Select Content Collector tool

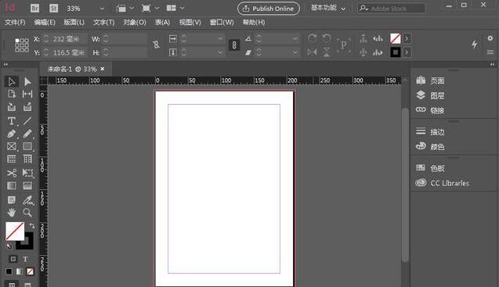pyautogui.click(x=12, y=107)
